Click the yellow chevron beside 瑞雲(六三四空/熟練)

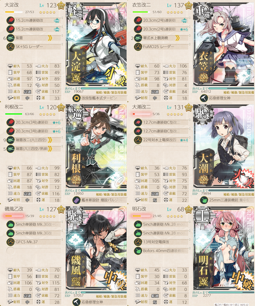coord(50,149)
